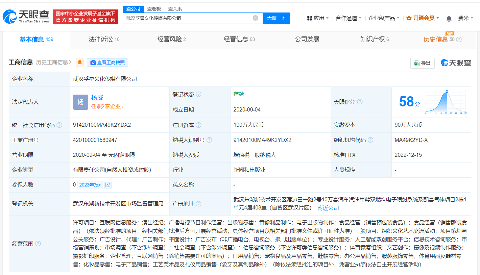
Task: Click the orange bell alert icon
Action: 80,62
